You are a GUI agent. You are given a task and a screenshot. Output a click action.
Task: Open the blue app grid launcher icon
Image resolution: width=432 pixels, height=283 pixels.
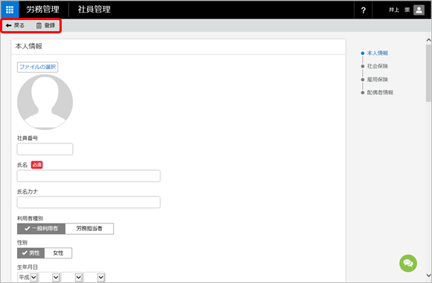[x=10, y=10]
